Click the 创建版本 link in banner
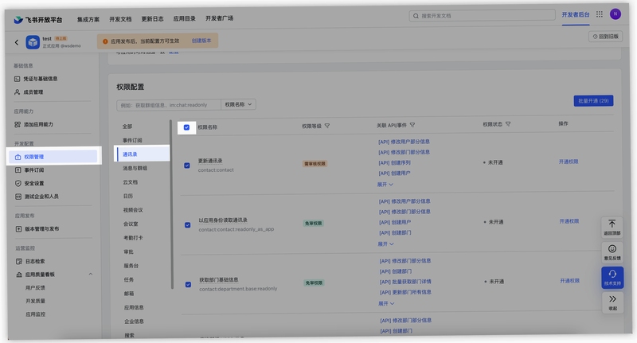The image size is (637, 343). (201, 41)
